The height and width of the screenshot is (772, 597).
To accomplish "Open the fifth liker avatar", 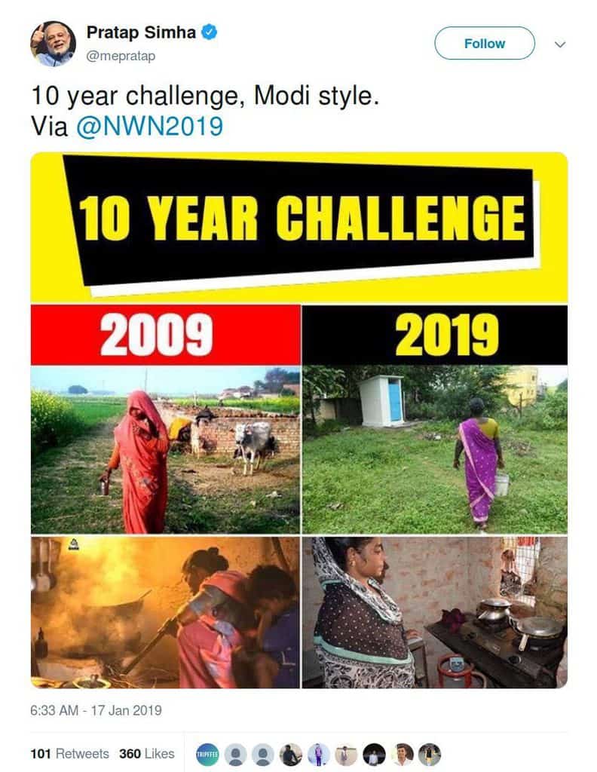I will 319,754.
